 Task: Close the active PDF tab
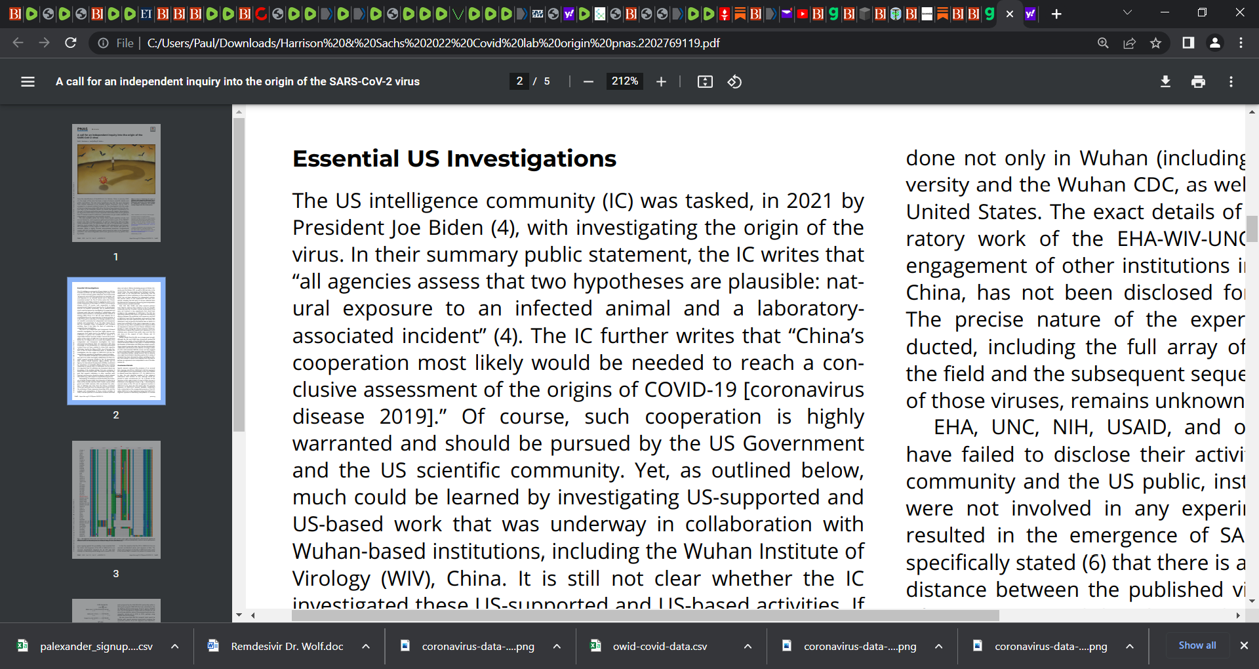tap(1010, 14)
